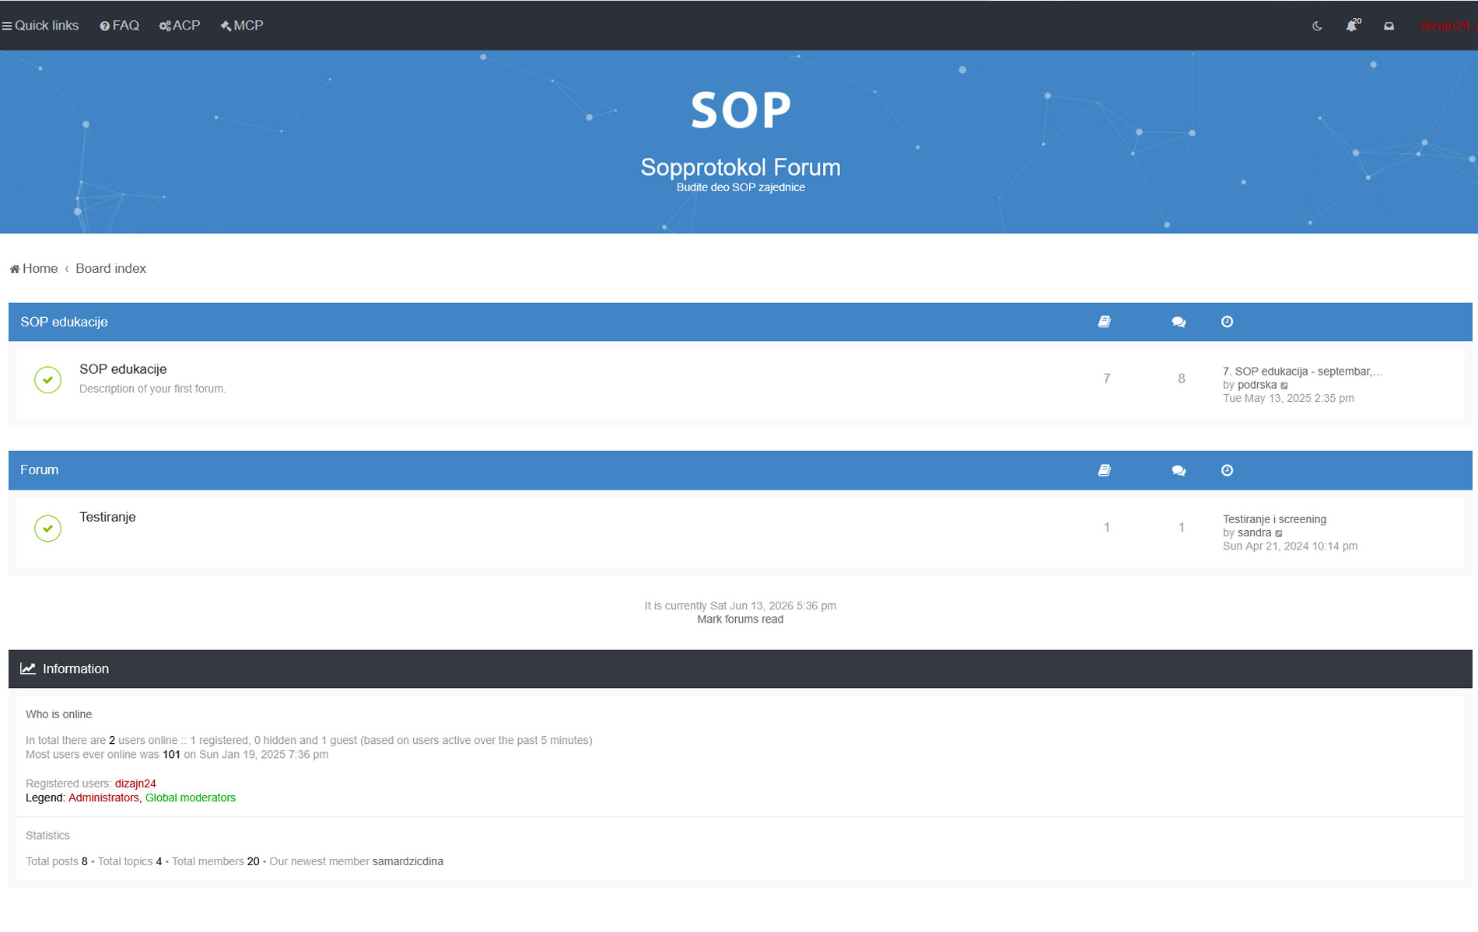View latest post icon next to sandra
This screenshot has width=1478, height=932.
click(1279, 533)
